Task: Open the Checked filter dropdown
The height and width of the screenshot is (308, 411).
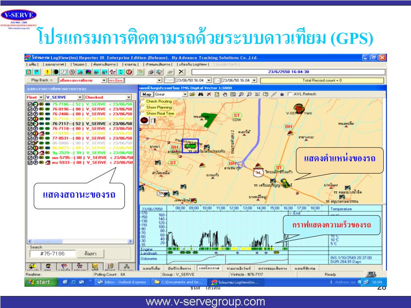Action: (129, 97)
